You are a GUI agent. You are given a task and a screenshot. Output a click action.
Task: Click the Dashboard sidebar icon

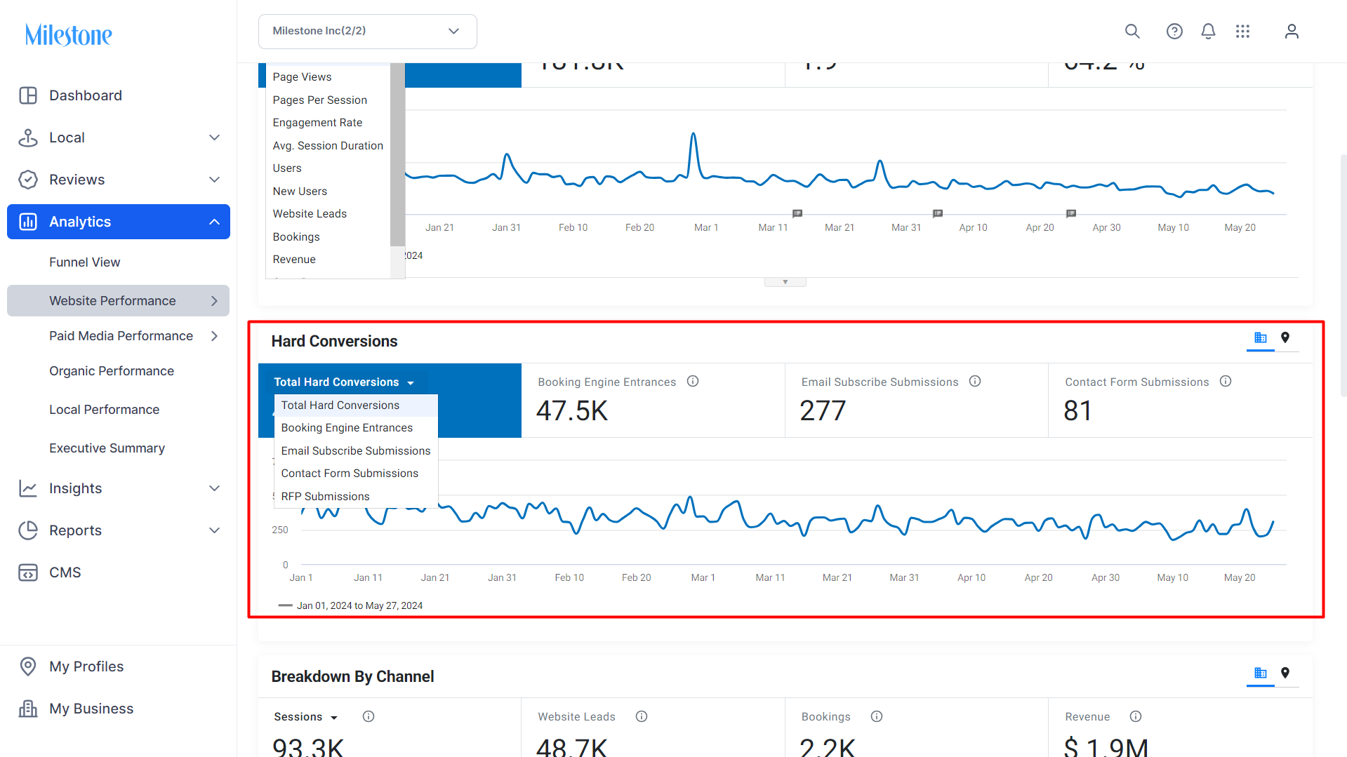pyautogui.click(x=28, y=95)
